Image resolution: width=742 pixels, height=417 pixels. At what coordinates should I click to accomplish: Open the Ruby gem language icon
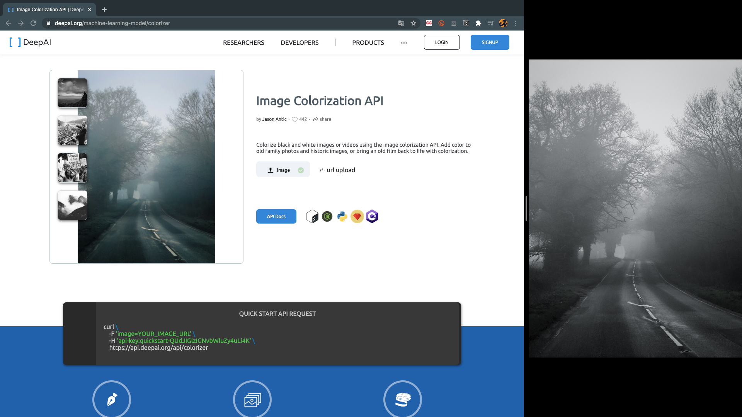pyautogui.click(x=357, y=217)
